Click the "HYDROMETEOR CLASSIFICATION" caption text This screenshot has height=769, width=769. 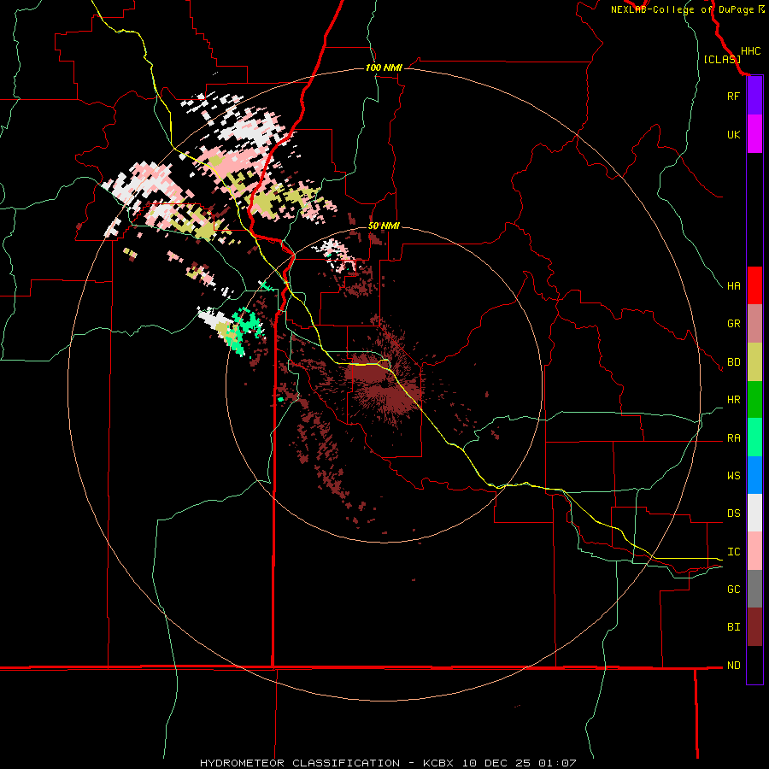300,763
